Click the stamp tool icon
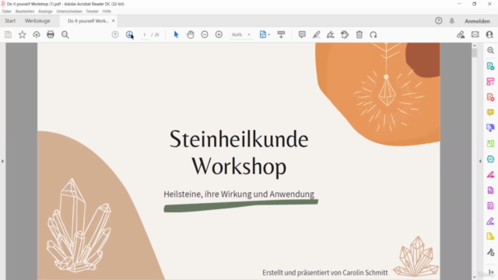The width and height of the screenshot is (498, 280). click(345, 34)
